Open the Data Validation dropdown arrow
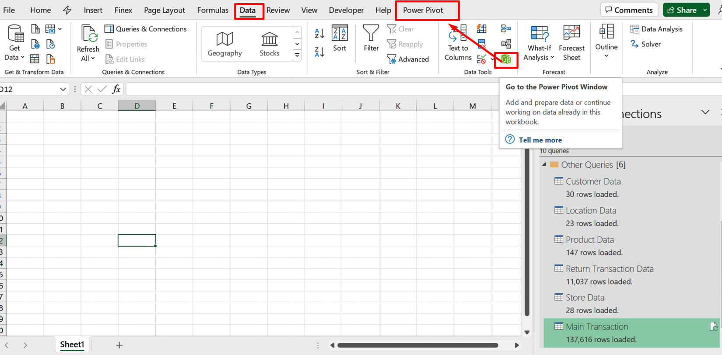Viewport: 722px width, 355px height. click(x=492, y=59)
